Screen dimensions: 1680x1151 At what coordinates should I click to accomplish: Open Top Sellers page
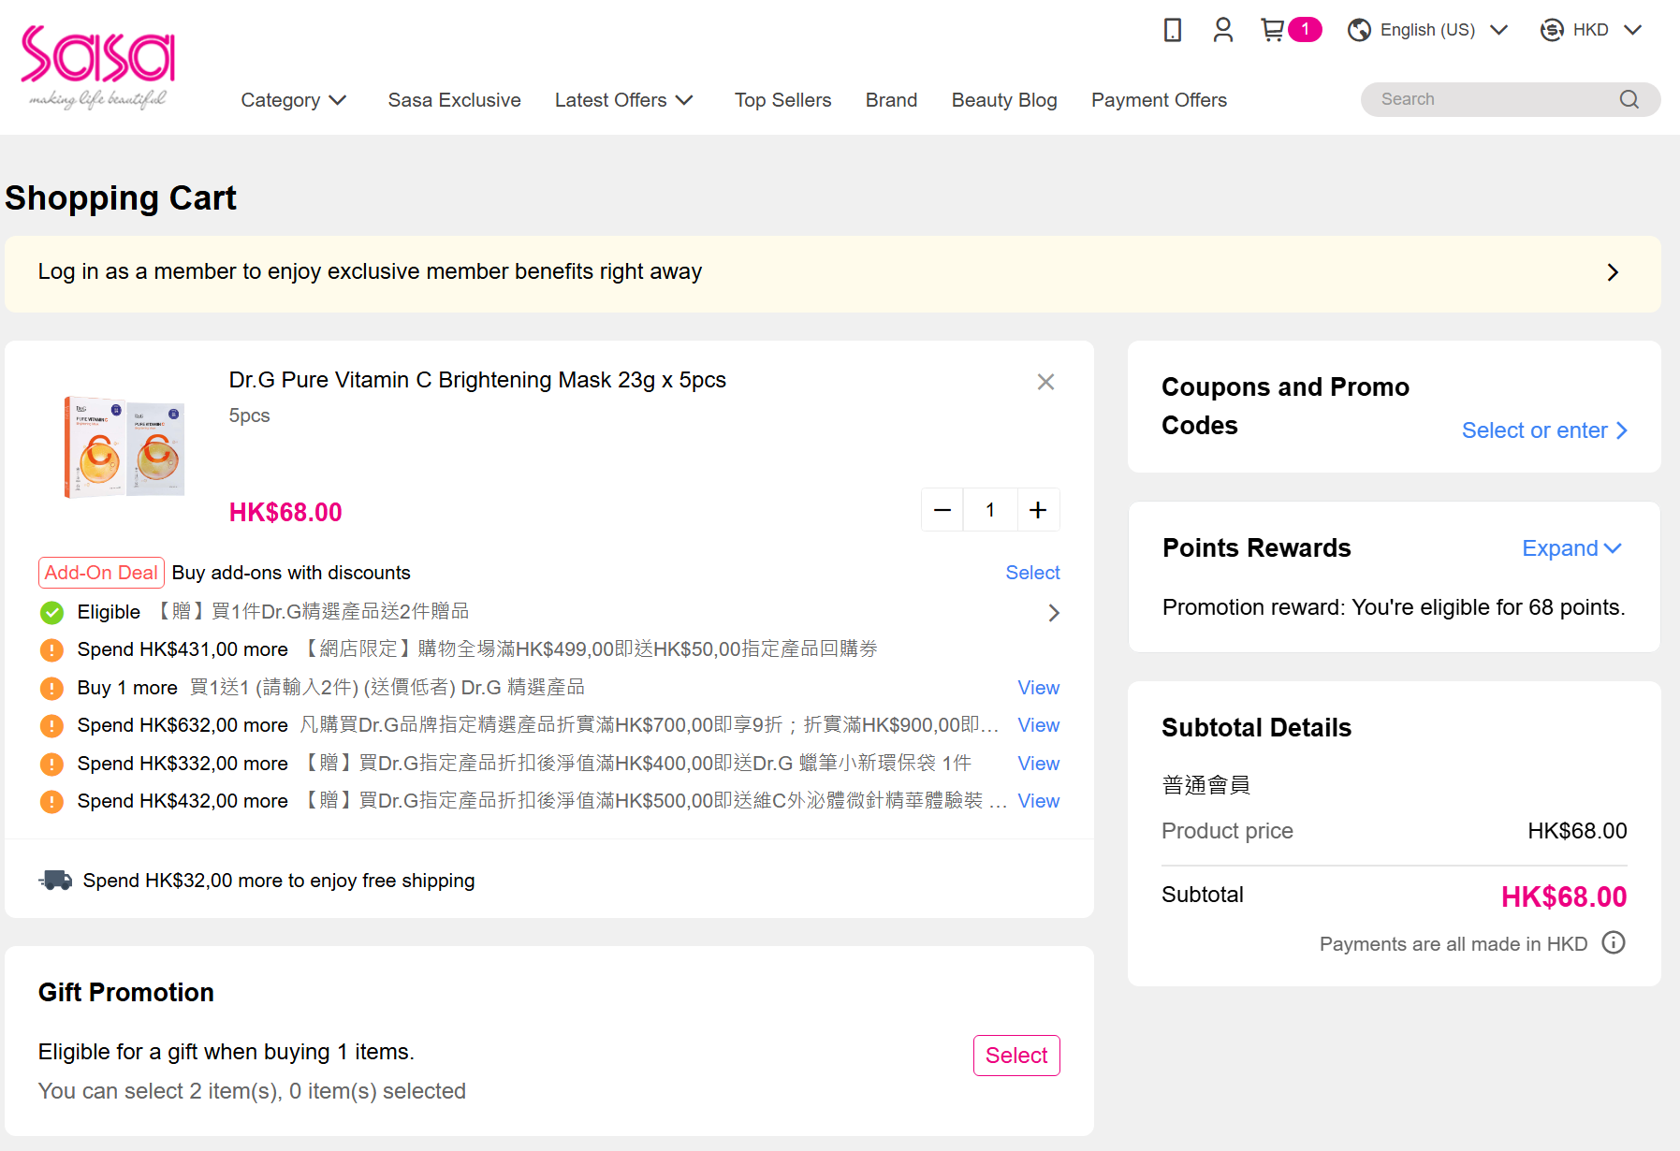click(x=783, y=100)
